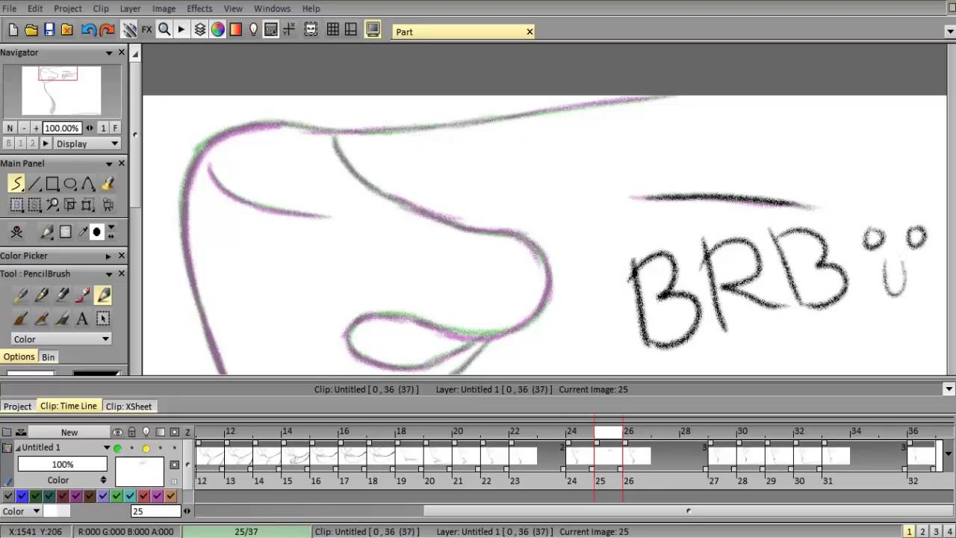Open the File menu
Image resolution: width=956 pixels, height=538 pixels.
(x=9, y=8)
